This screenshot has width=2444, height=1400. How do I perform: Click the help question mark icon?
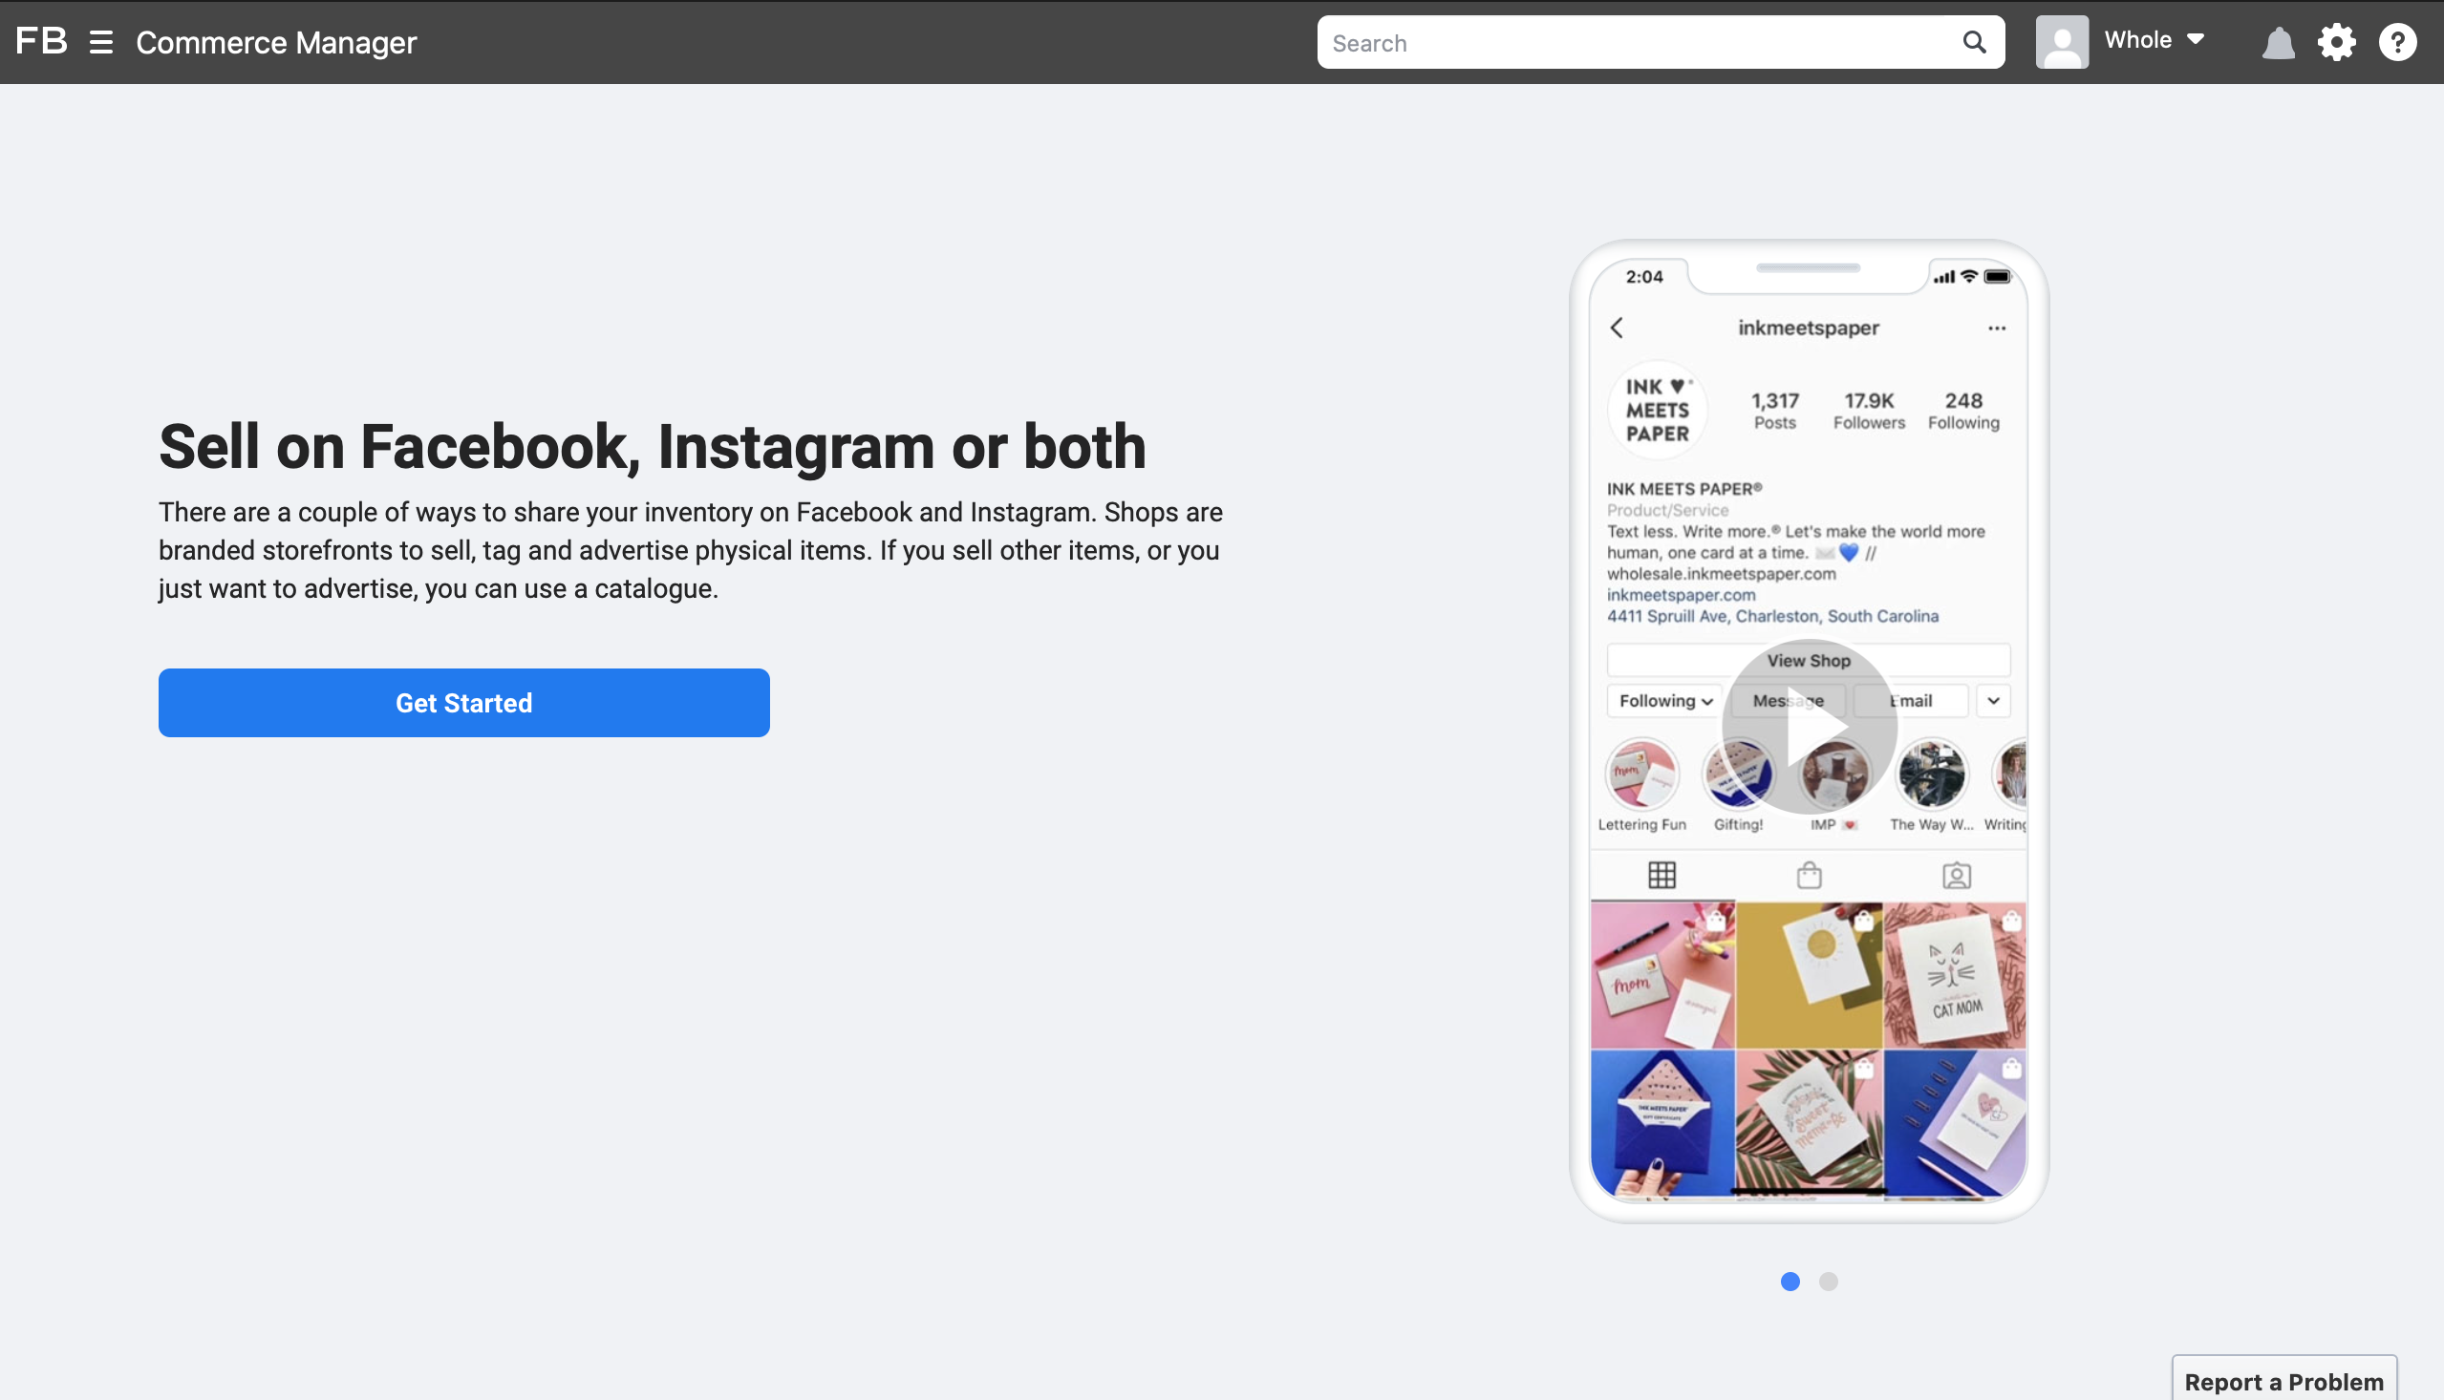[x=2399, y=42]
